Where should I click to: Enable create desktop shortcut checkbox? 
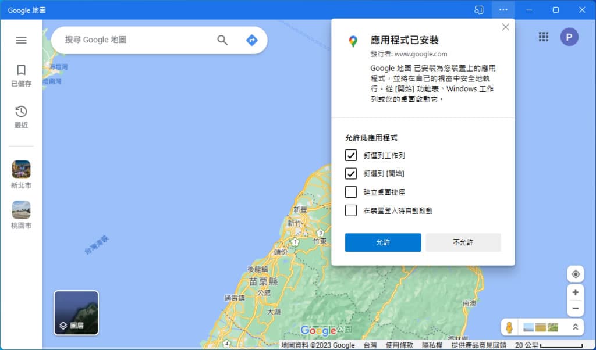pos(351,192)
